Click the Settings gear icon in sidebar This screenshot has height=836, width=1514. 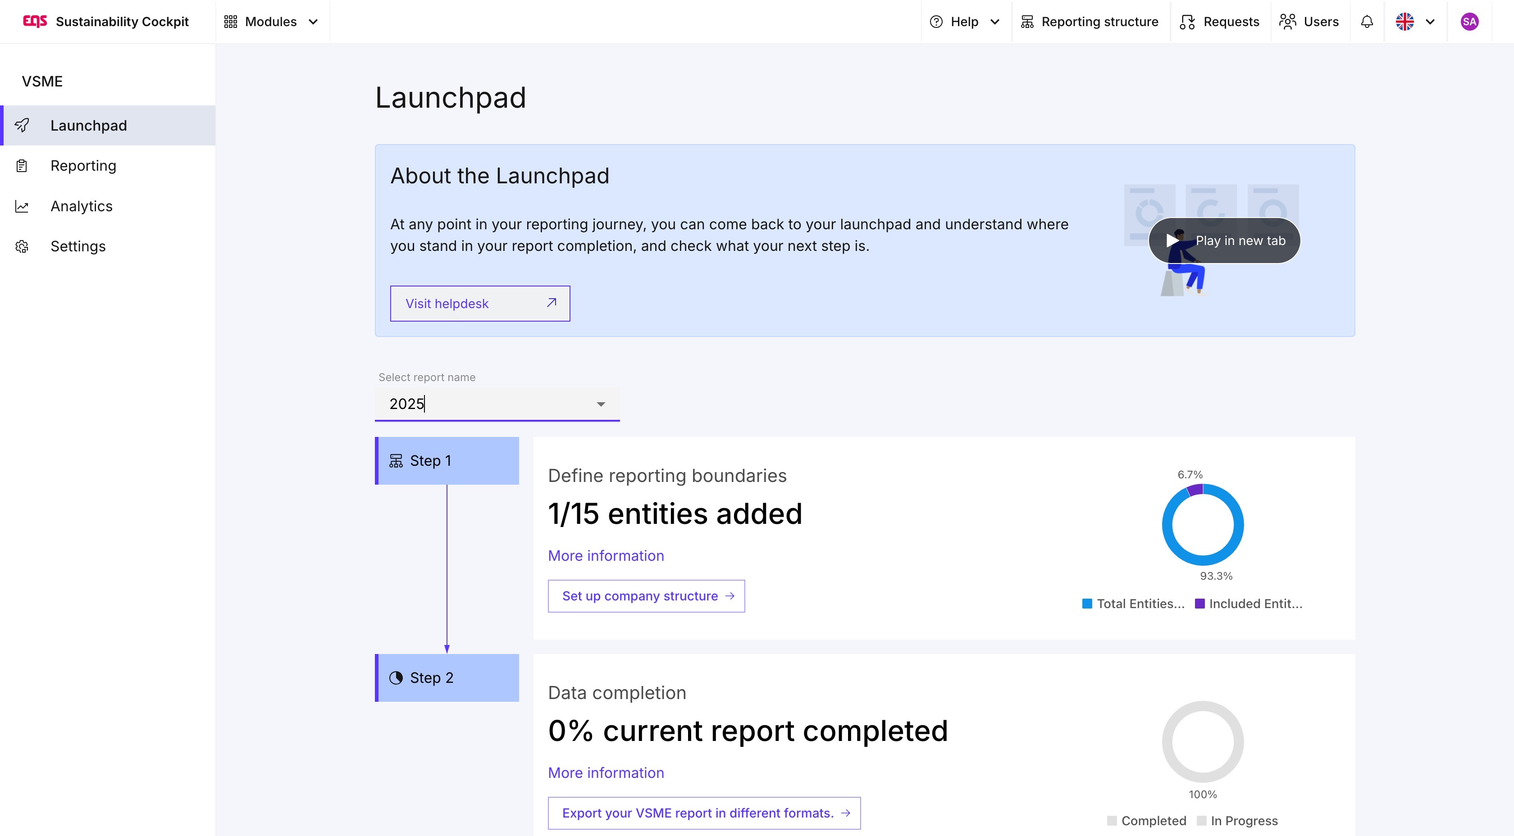(22, 246)
